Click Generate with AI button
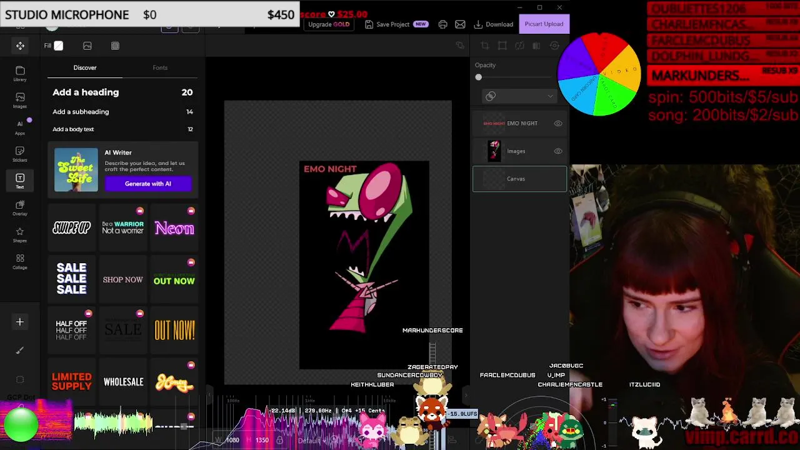Viewport: 800px width, 450px height. (148, 184)
